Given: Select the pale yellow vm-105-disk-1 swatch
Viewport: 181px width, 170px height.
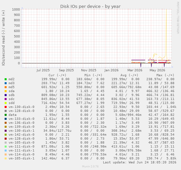Looking at the screenshot, I should (x=6, y=158).
